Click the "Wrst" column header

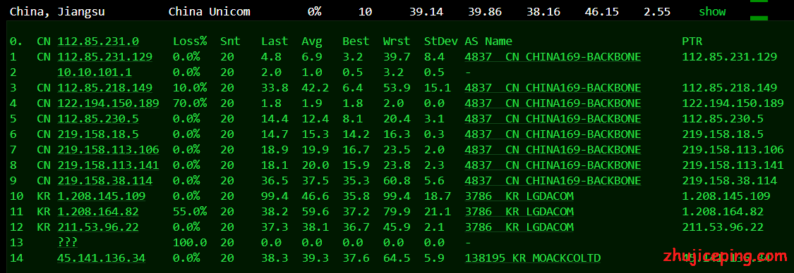397,42
